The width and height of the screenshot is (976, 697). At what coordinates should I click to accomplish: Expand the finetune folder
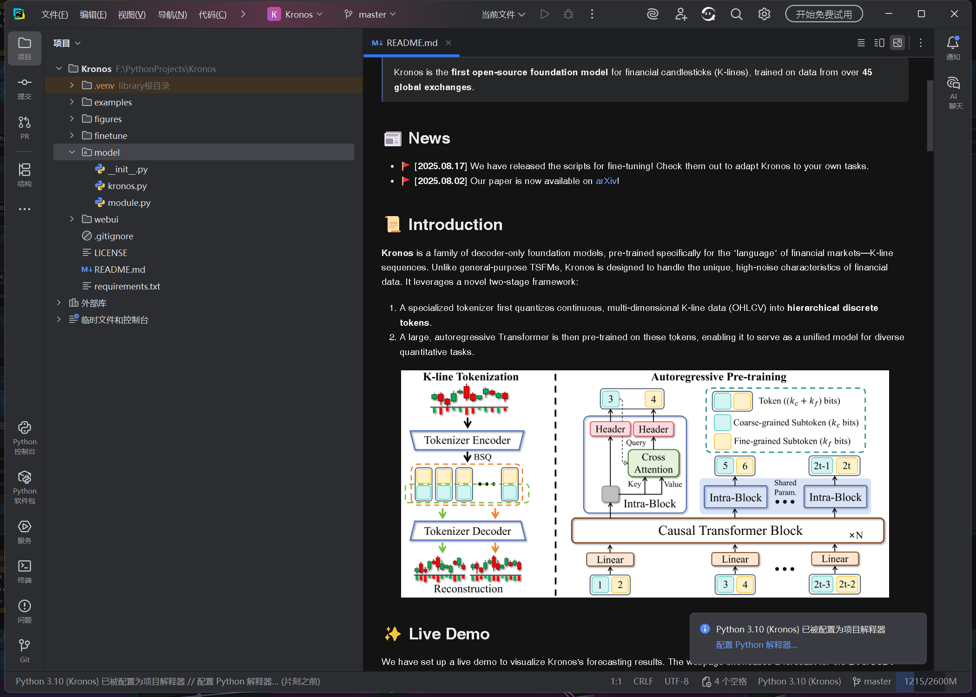(72, 135)
